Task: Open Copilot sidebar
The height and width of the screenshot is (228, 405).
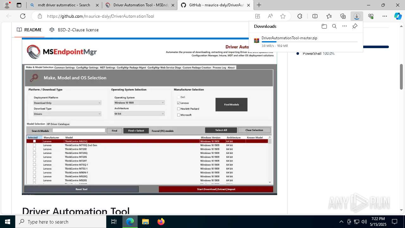Action: pos(398,16)
